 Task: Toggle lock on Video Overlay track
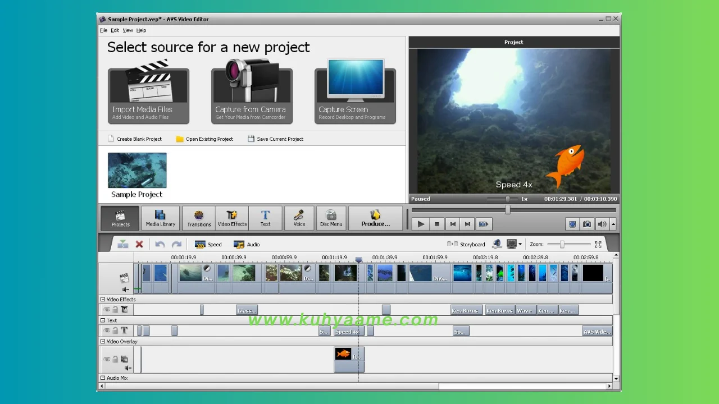coord(115,359)
